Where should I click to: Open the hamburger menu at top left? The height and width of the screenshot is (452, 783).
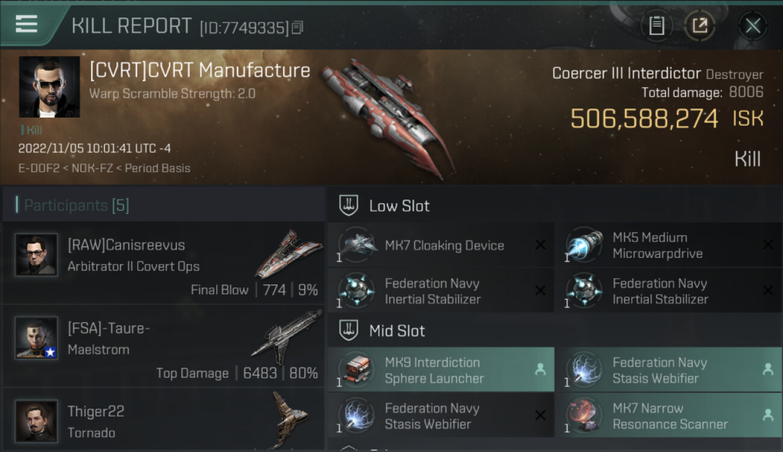(x=27, y=24)
